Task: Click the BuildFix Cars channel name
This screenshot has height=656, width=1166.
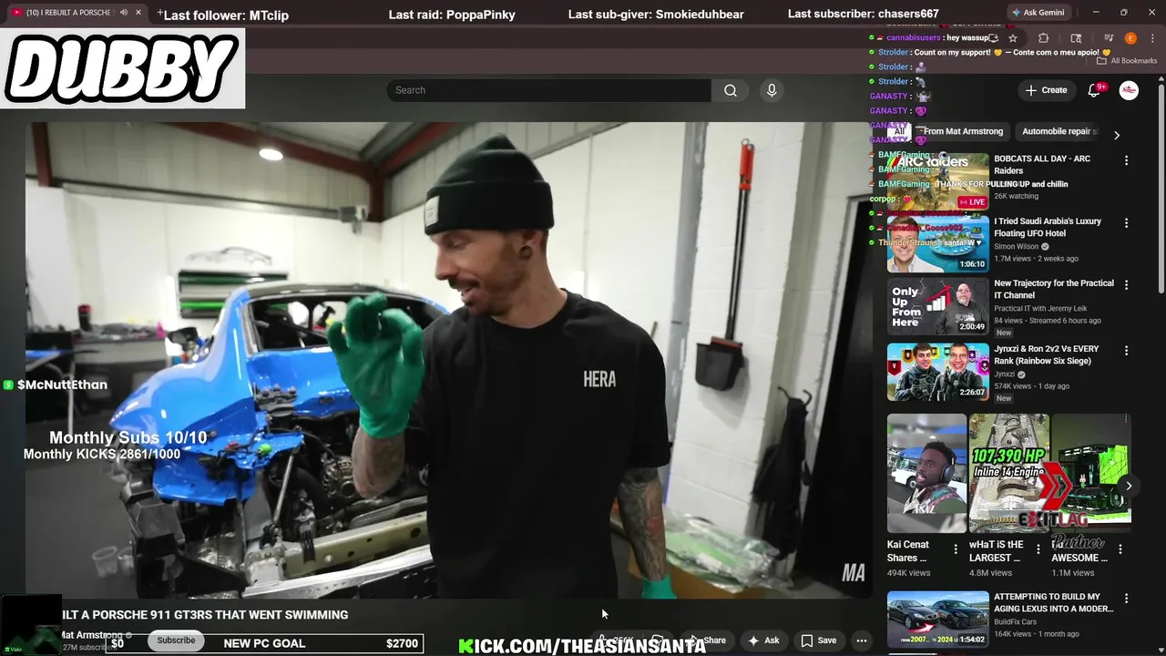Action: (x=1016, y=622)
